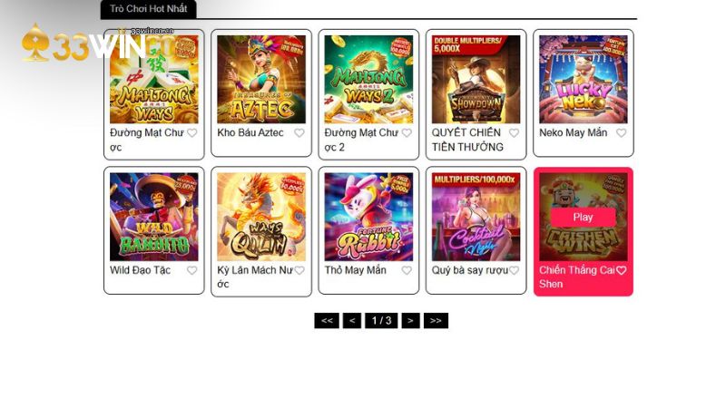Screen dimensions: 726x408
Task: Click the 1 / 3 page indicator
Action: point(381,321)
